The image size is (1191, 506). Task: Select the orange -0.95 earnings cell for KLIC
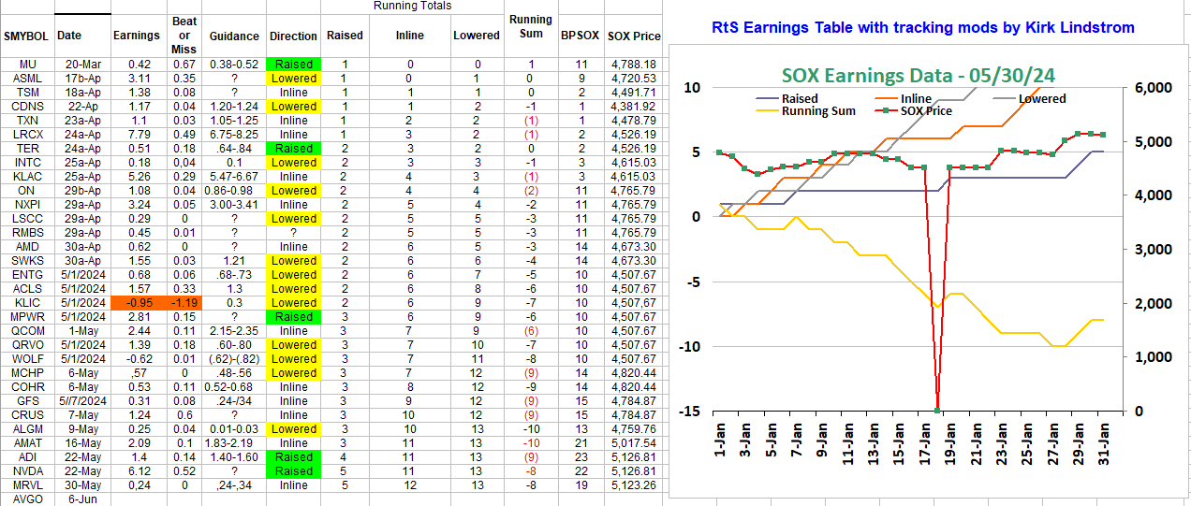pos(137,303)
